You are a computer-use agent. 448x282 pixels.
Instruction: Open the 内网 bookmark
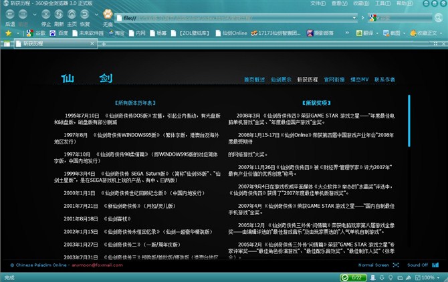(x=137, y=33)
